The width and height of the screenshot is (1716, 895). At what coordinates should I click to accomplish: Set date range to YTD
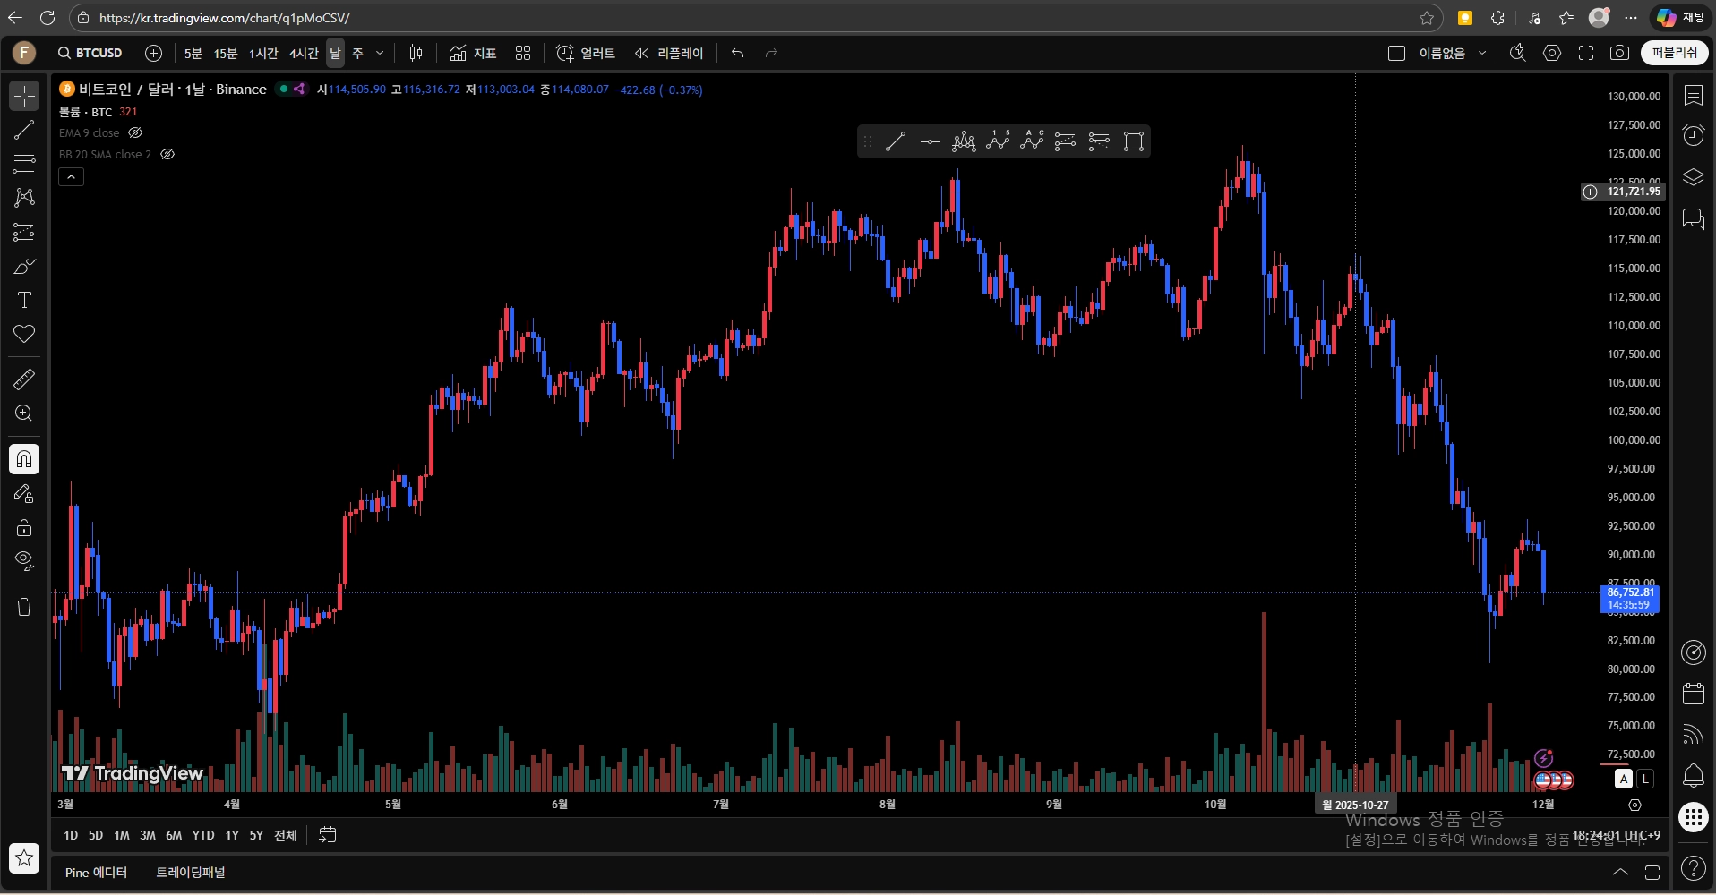click(x=203, y=835)
